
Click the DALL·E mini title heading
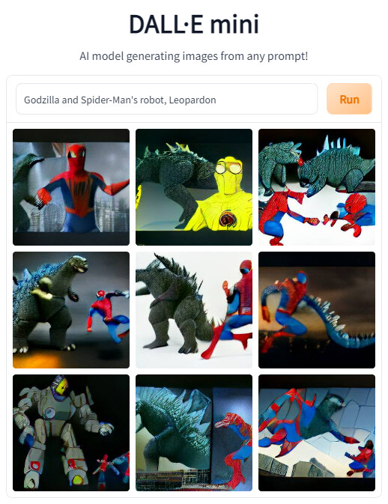click(194, 25)
